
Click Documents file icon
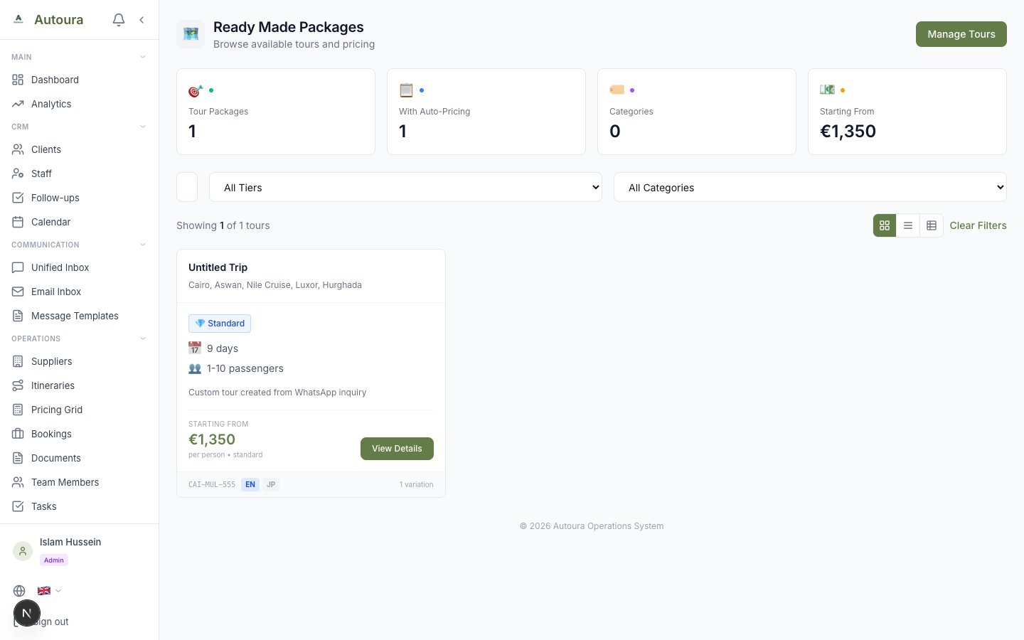pos(18,458)
